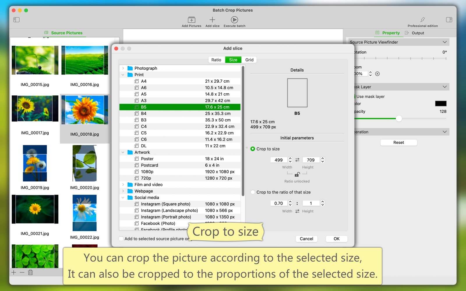Check Add to selected source picture only

tap(121, 239)
